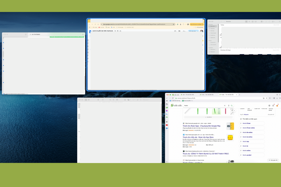Click the orange shopping basket icon in Cốc Cốc
Viewport: 281px width, 187px height.
point(277,106)
